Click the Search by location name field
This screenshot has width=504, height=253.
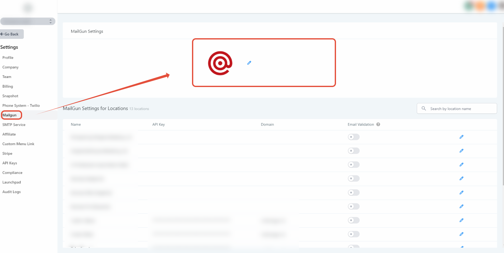(457, 108)
